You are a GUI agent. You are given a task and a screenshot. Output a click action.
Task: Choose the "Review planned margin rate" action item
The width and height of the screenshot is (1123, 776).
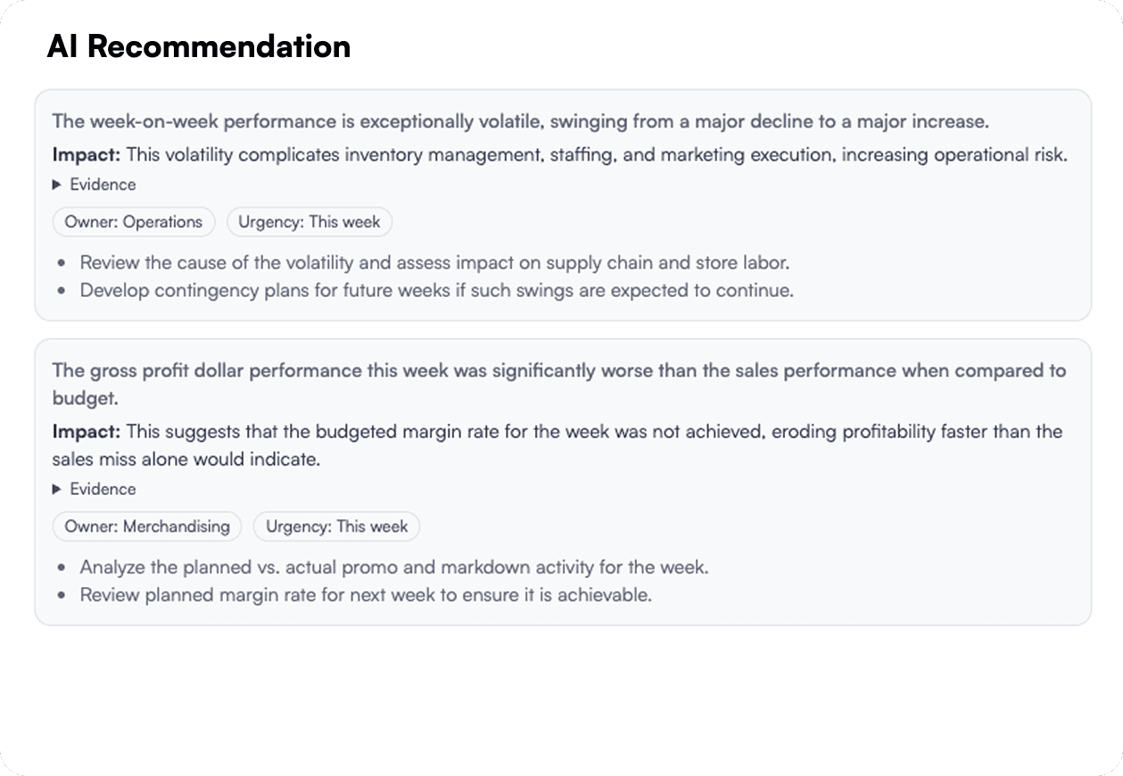pyautogui.click(x=366, y=595)
